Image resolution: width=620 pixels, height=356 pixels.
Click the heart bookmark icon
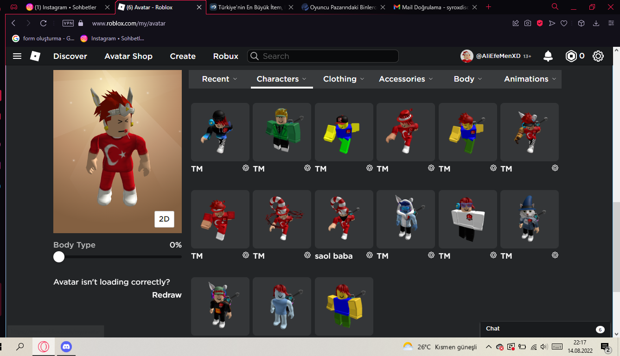click(x=564, y=23)
